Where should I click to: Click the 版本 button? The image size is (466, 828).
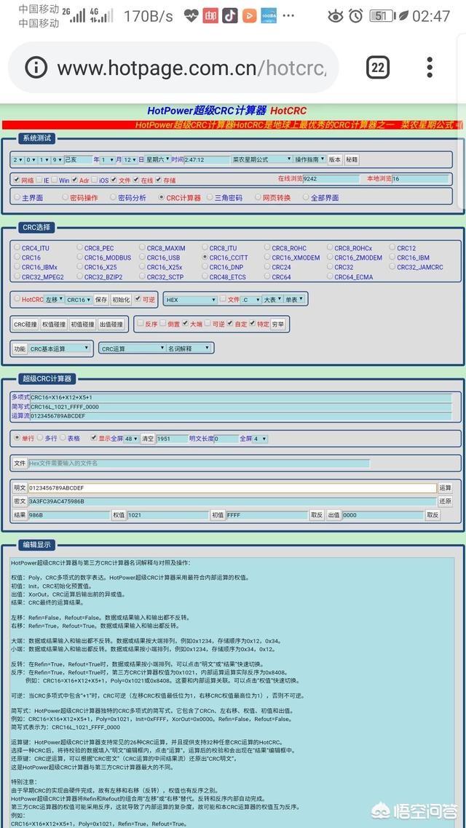click(334, 159)
